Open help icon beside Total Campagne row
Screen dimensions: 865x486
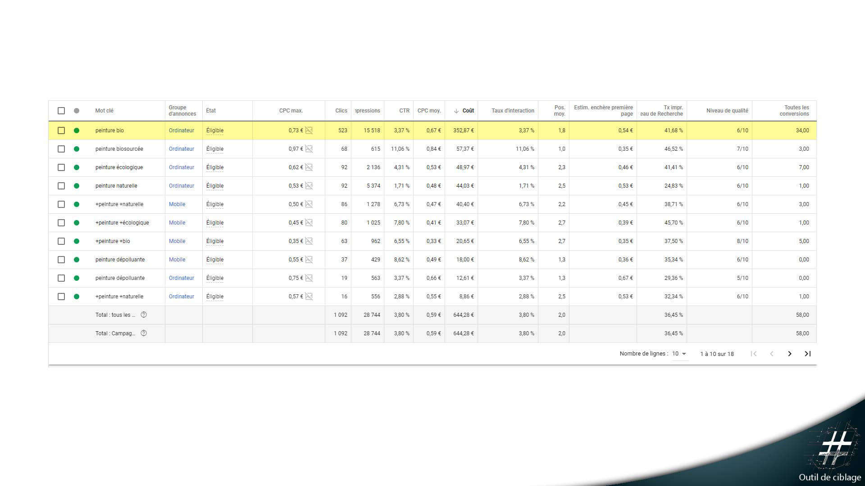[x=144, y=333]
